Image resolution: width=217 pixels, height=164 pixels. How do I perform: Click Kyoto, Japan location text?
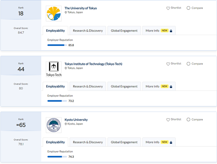(x=75, y=124)
